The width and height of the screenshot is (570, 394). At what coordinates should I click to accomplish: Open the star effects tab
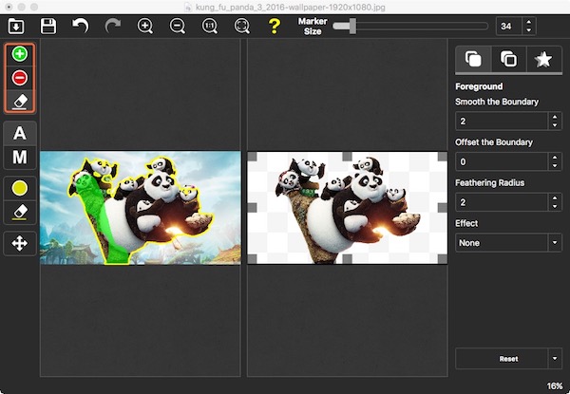click(x=543, y=59)
